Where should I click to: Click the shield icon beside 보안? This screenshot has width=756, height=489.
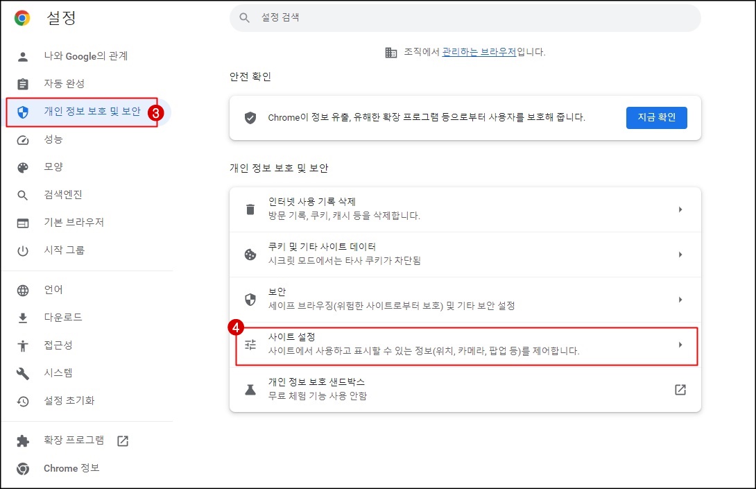coord(250,299)
